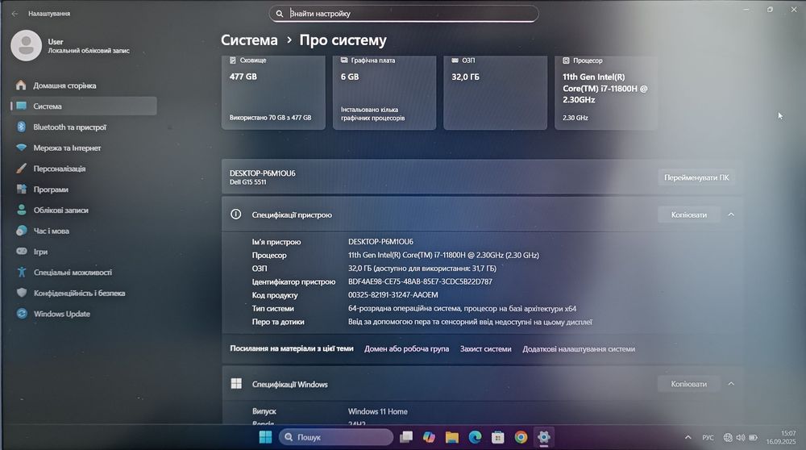Open the clock showing 15:07 16.09.2025
Viewport: 806px width, 450px height.
[781, 438]
